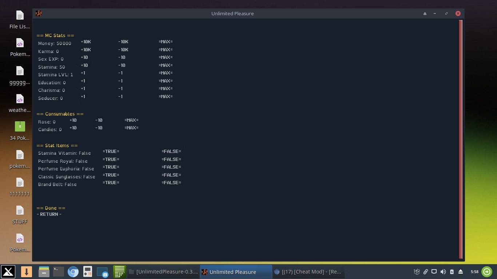Set Sex EXP to =MAX=

(166, 57)
